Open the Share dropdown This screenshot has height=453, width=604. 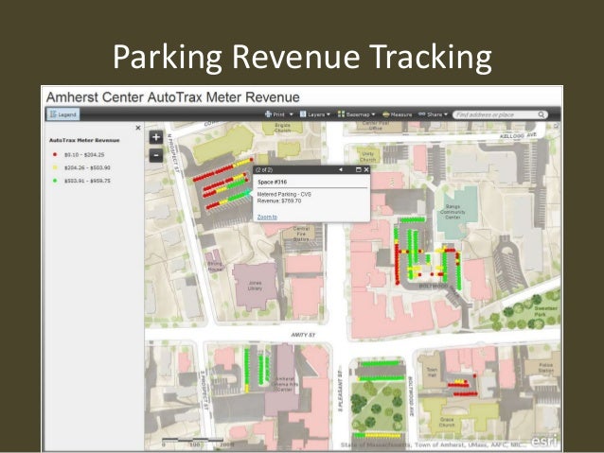433,114
